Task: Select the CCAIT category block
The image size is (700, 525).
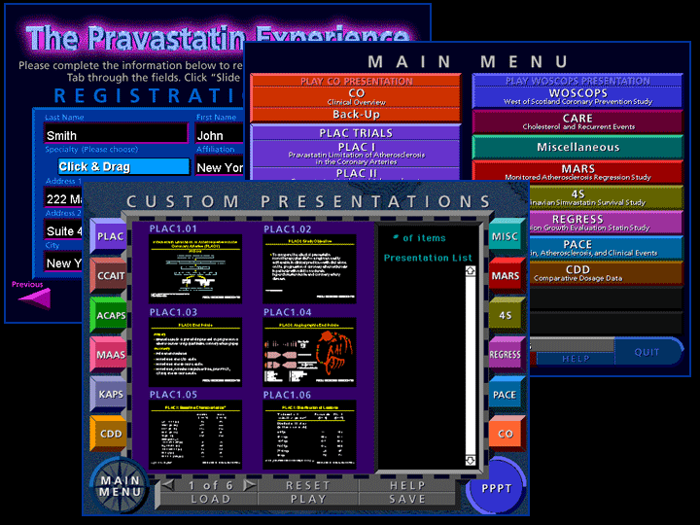Action: pos(109,275)
